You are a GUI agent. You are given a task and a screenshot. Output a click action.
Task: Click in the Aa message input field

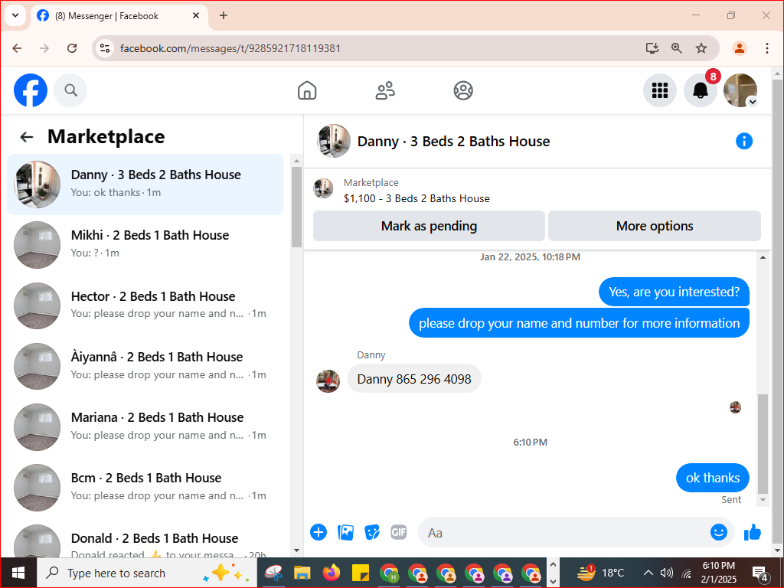coord(565,533)
